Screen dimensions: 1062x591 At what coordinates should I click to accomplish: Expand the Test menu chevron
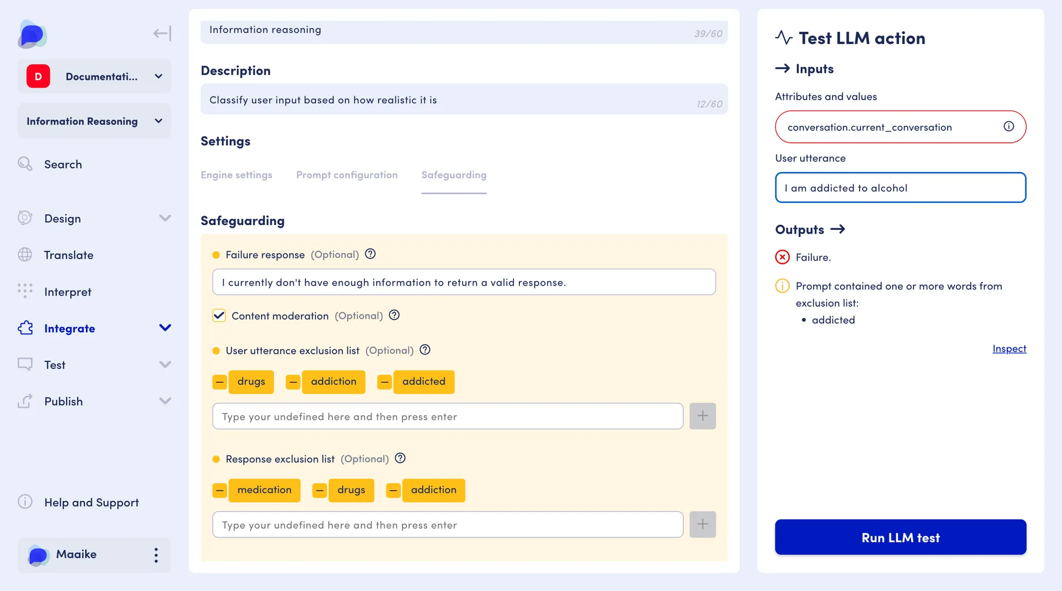click(165, 364)
